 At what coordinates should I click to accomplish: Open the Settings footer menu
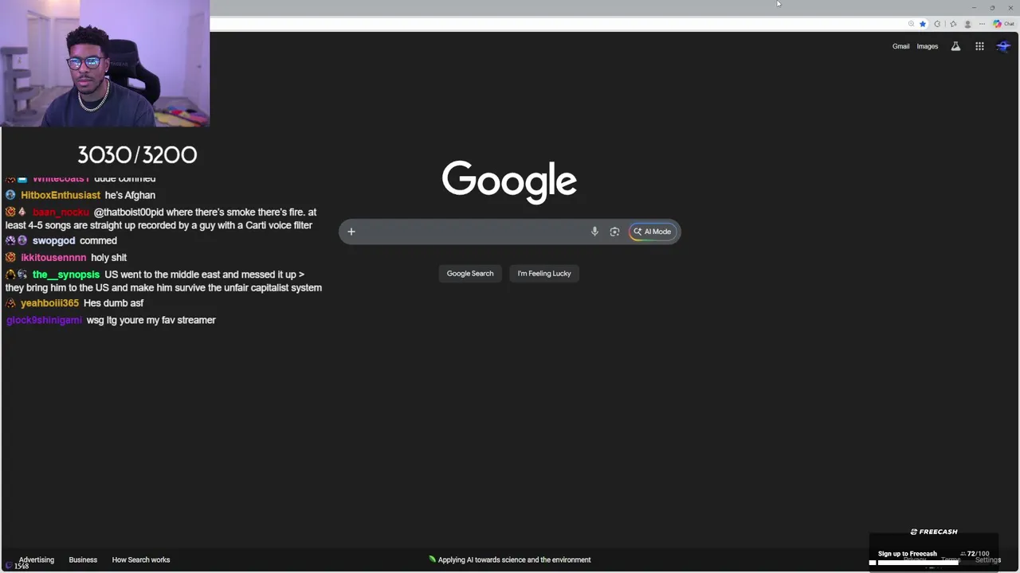click(x=987, y=559)
